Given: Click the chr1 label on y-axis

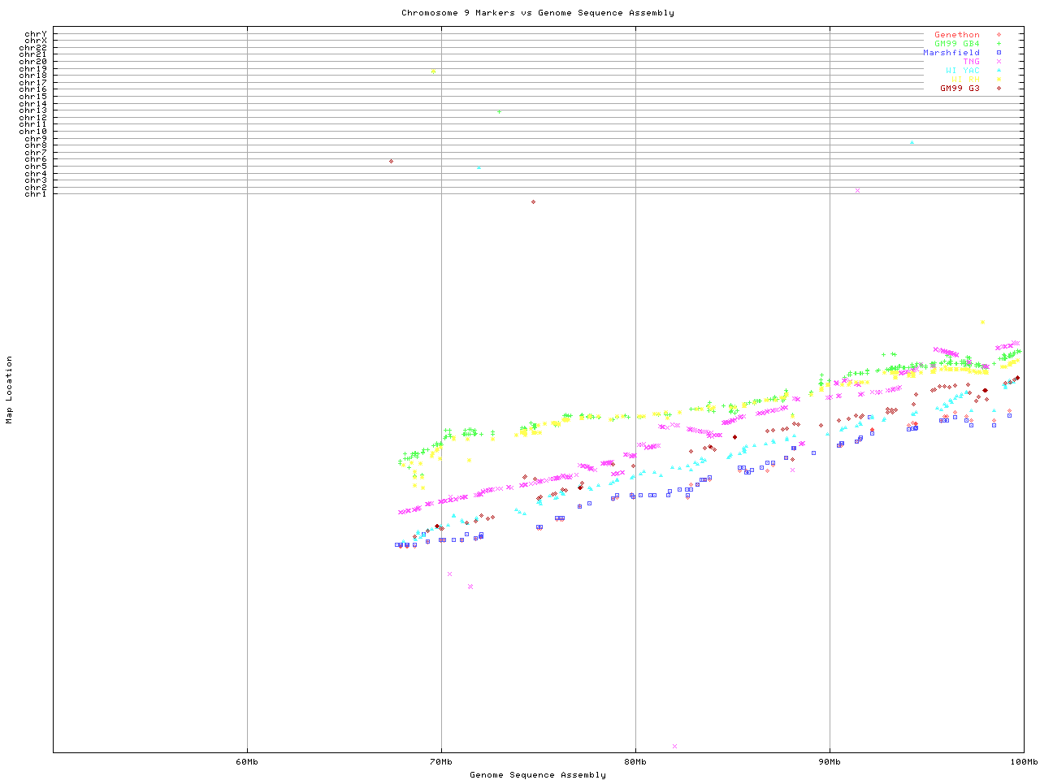Looking at the screenshot, I should tap(35, 194).
